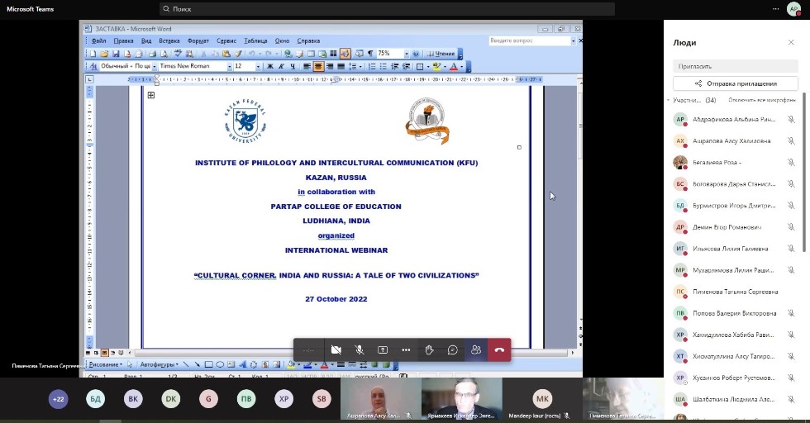
Task: Open the user profile avatar in title bar
Action: (794, 8)
